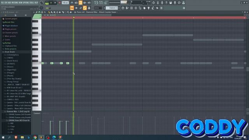Click the record button
Screen dimensions: 249x140
click(60, 3)
